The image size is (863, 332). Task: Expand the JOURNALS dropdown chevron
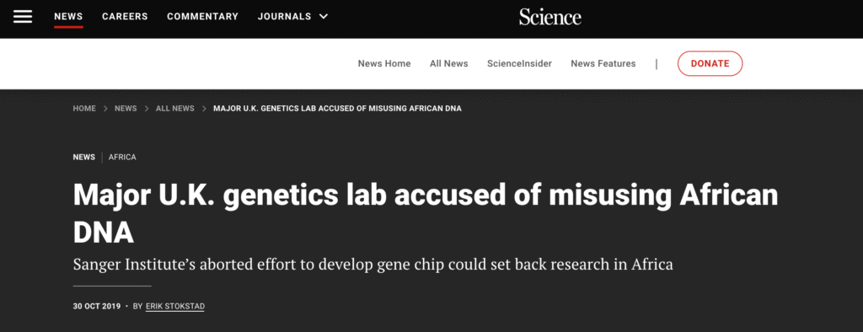tap(324, 17)
